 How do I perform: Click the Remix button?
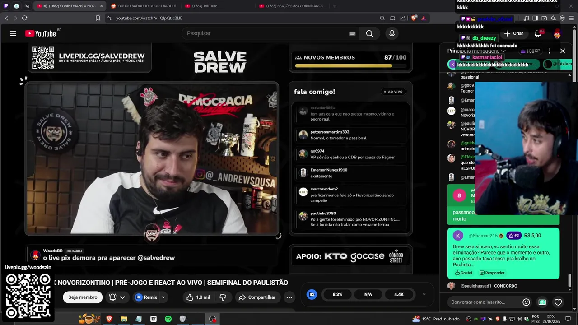pos(146,297)
